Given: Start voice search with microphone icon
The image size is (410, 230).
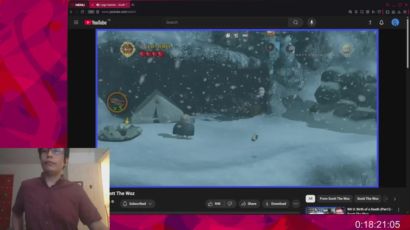Looking at the screenshot, I should tap(312, 22).
